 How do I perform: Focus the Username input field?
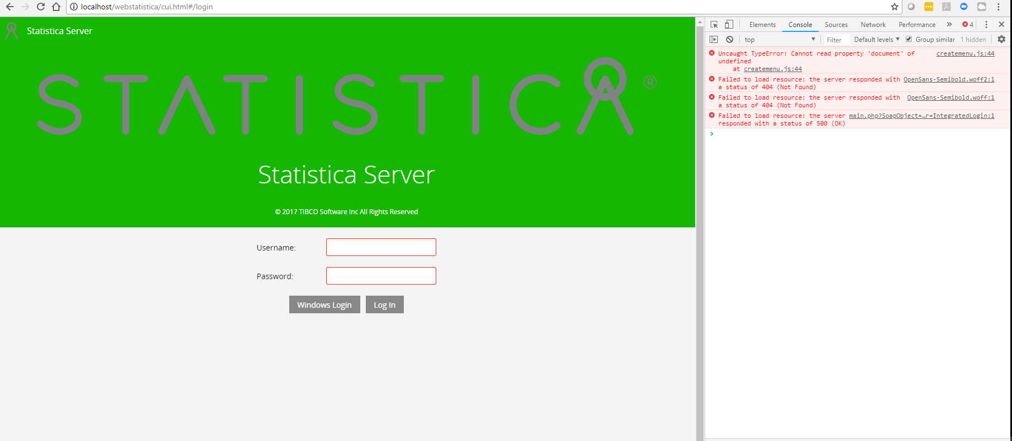(x=381, y=247)
